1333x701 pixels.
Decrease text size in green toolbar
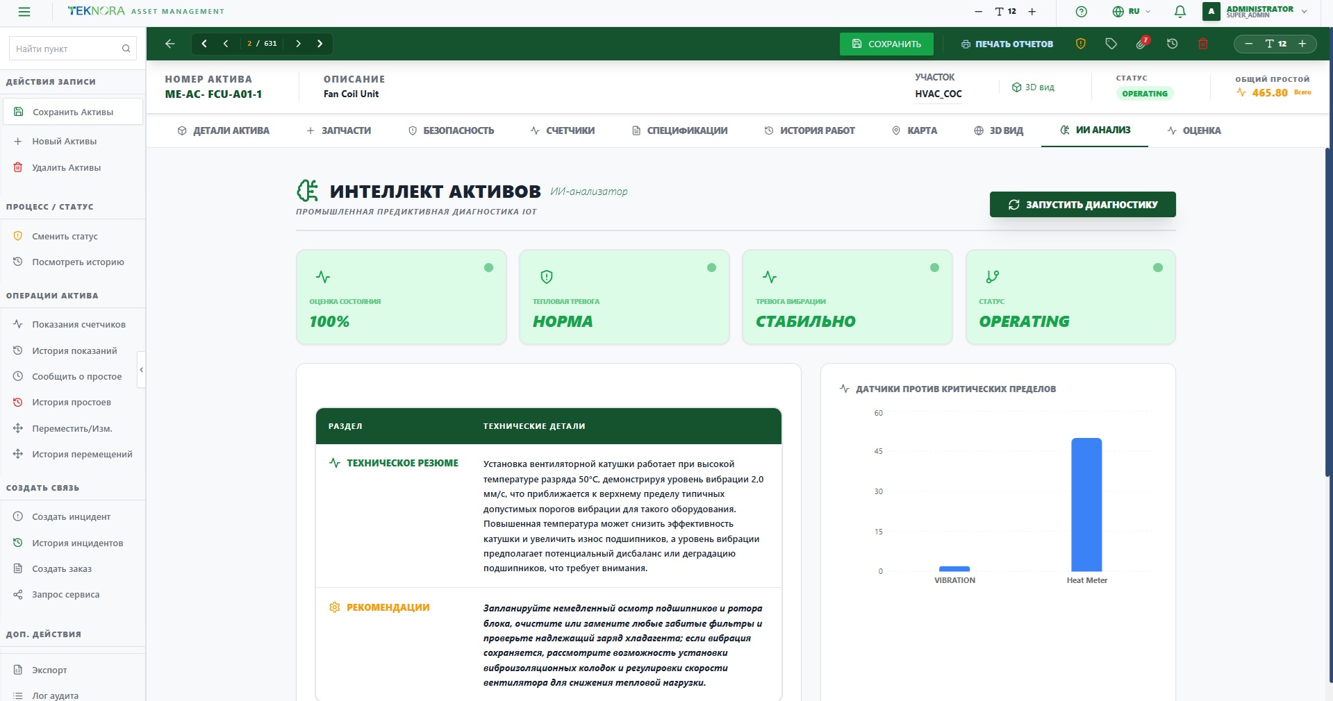click(1248, 44)
